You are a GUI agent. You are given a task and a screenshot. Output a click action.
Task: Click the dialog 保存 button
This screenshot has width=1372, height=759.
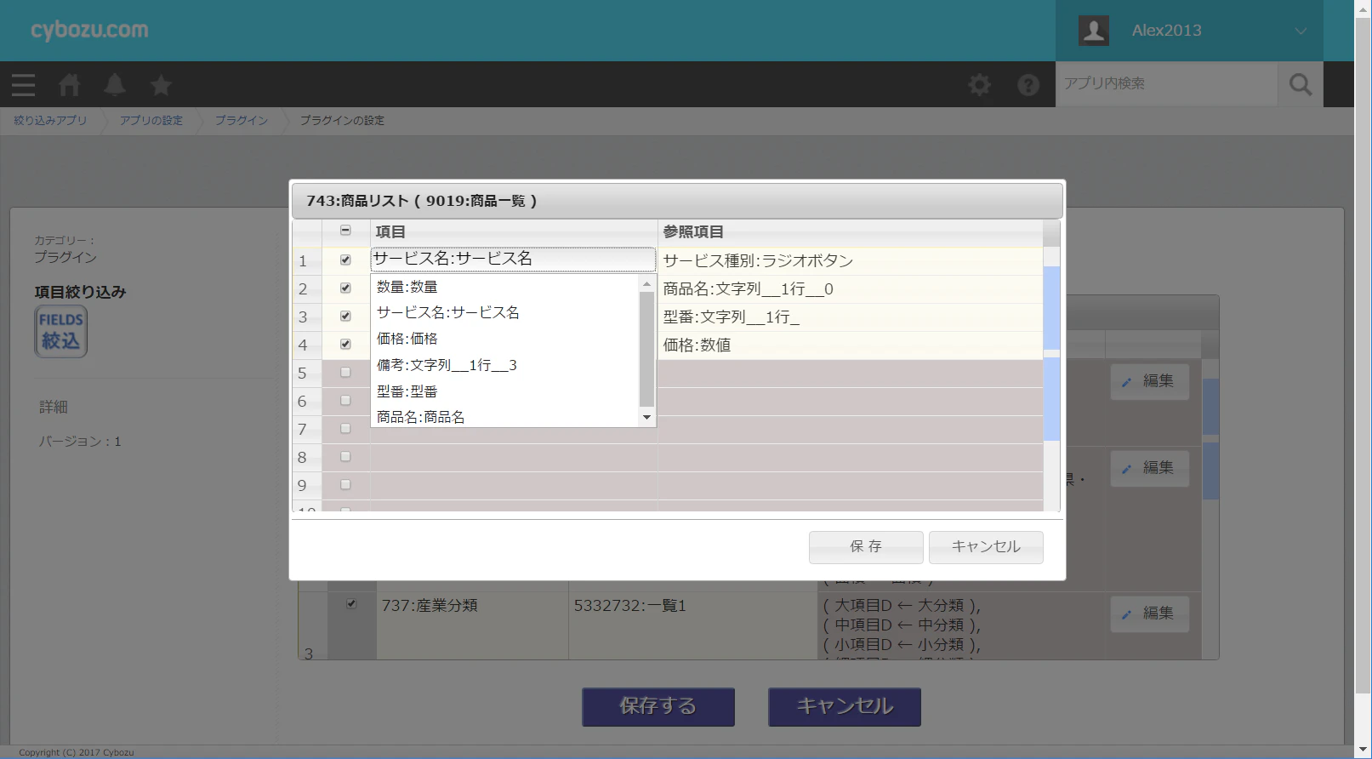(866, 547)
